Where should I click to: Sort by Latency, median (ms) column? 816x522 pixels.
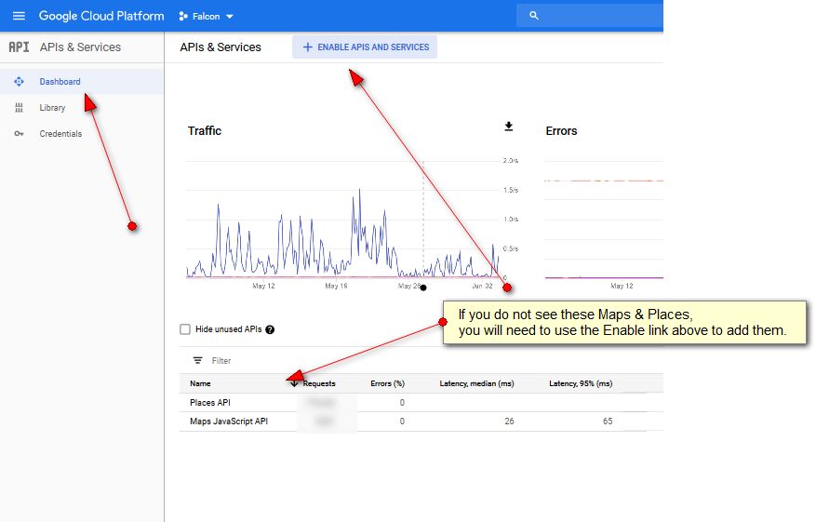click(x=476, y=383)
